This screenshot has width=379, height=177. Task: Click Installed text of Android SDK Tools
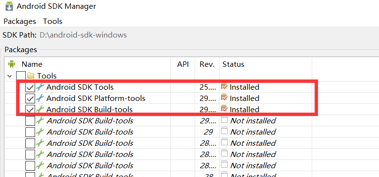[244, 87]
